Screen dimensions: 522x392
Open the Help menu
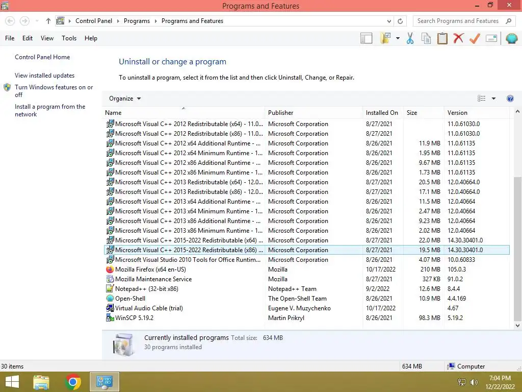[91, 38]
